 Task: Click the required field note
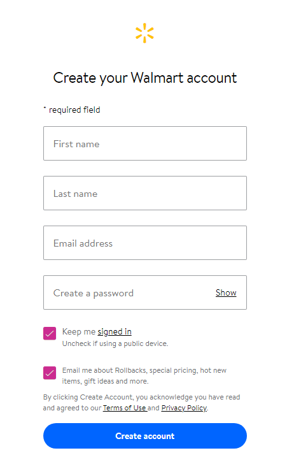pos(74,110)
